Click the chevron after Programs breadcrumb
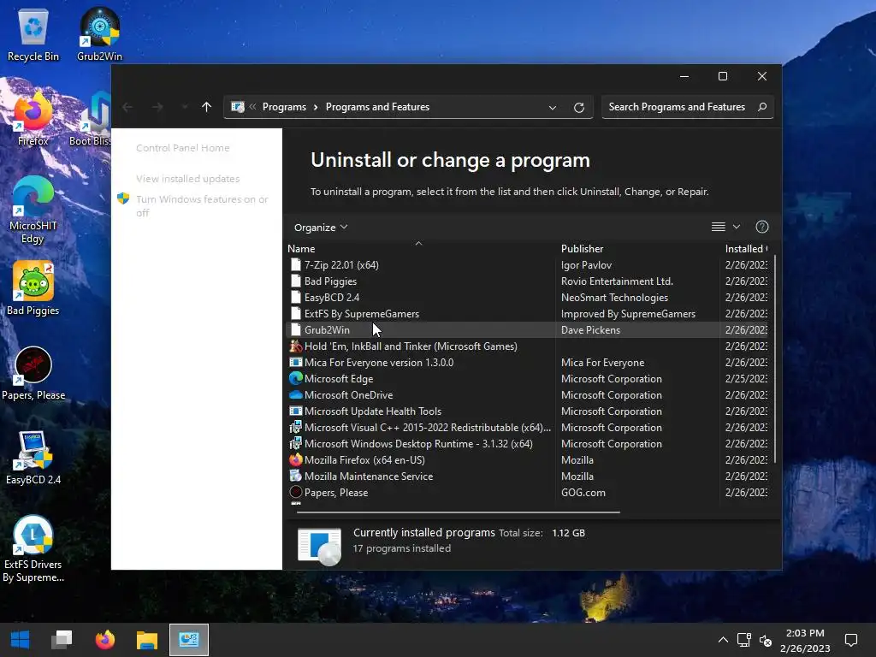 (316, 107)
